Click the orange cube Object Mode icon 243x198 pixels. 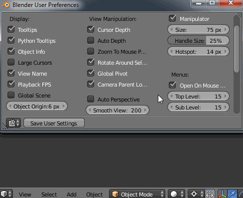(x=115, y=194)
